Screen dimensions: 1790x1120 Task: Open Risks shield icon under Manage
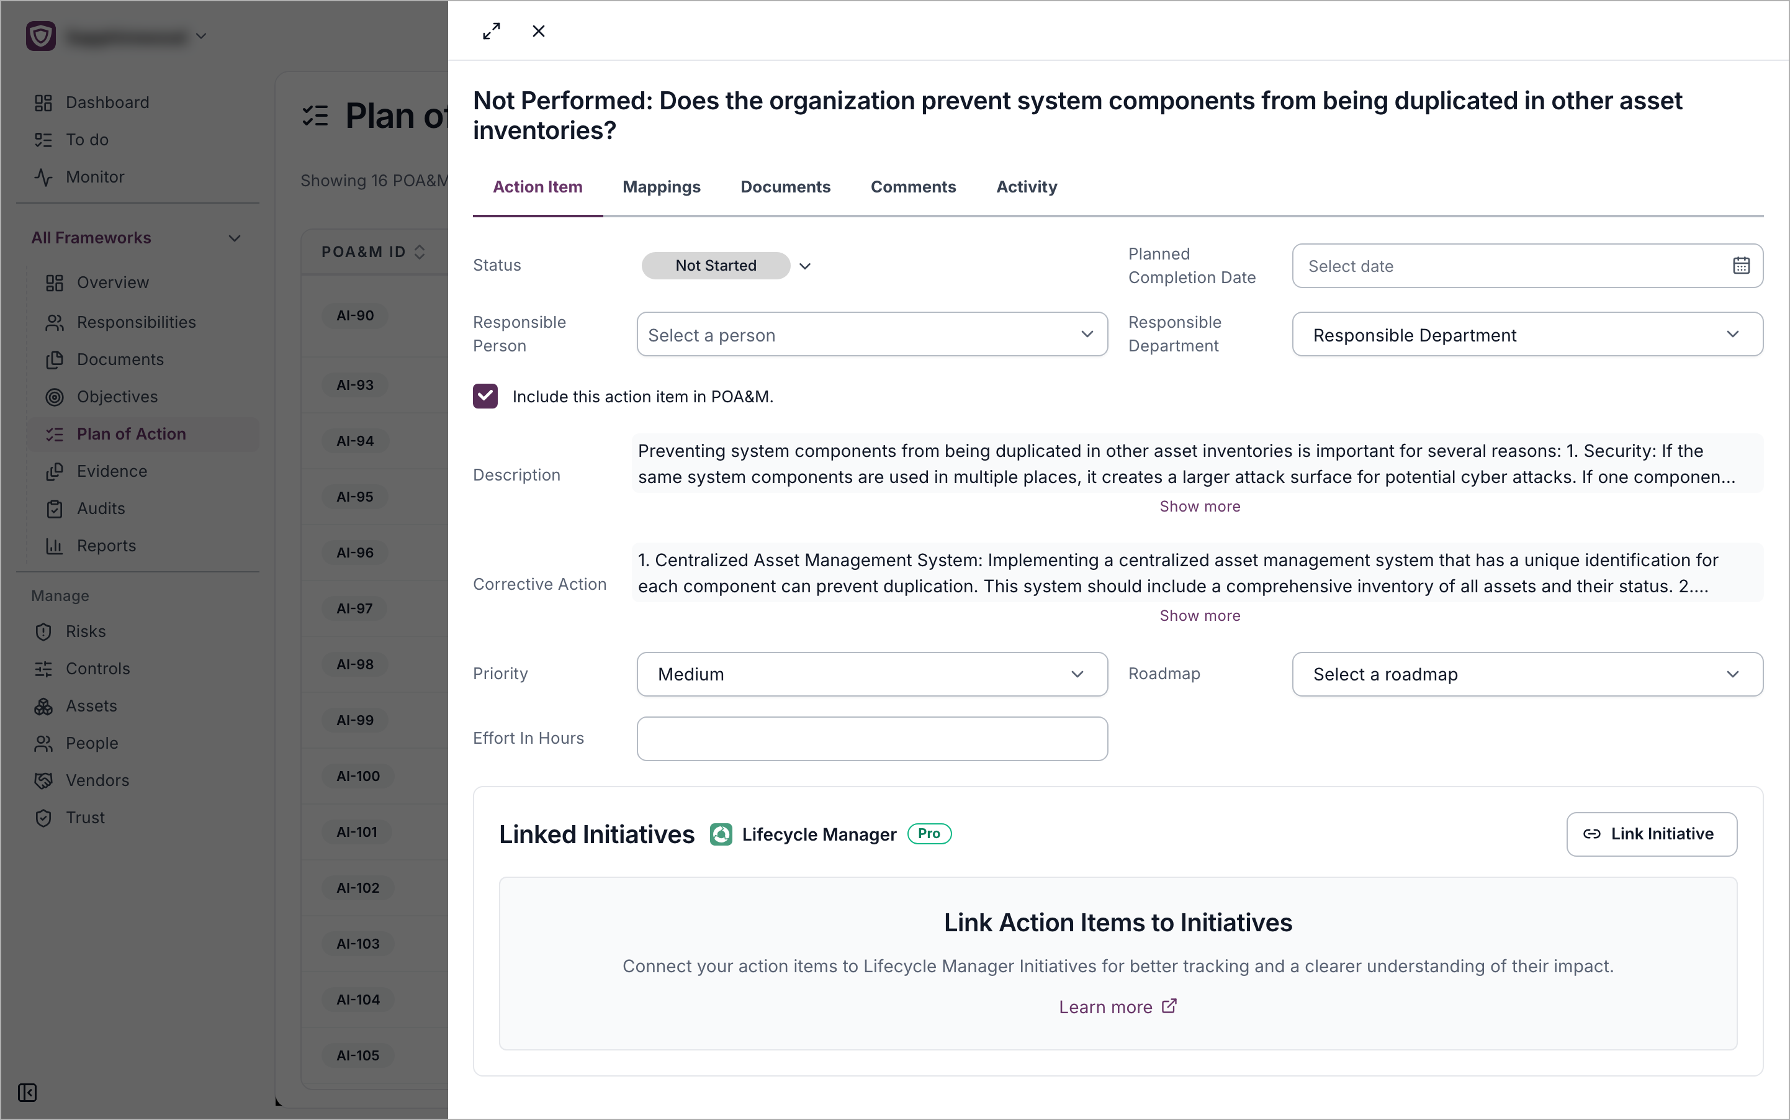(43, 631)
